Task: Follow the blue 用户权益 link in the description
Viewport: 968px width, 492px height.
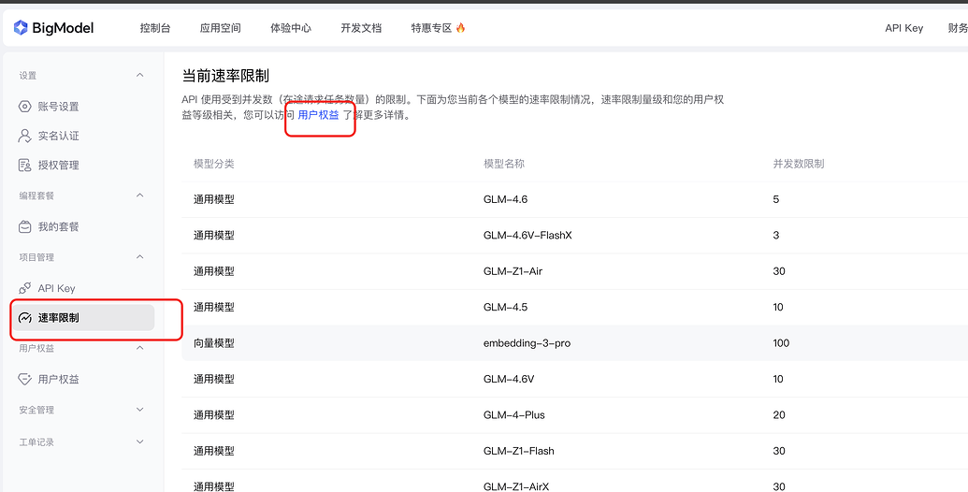Action: click(319, 115)
